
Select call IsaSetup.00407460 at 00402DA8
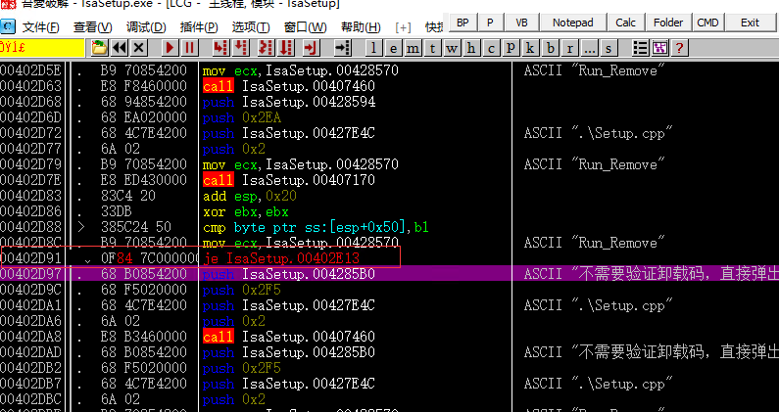tap(289, 337)
